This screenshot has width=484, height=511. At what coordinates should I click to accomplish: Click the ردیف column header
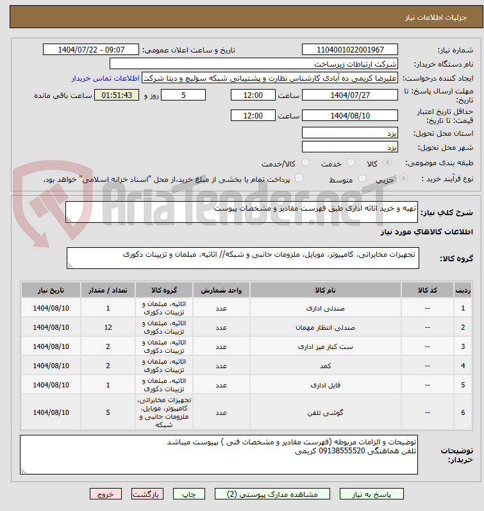point(463,290)
